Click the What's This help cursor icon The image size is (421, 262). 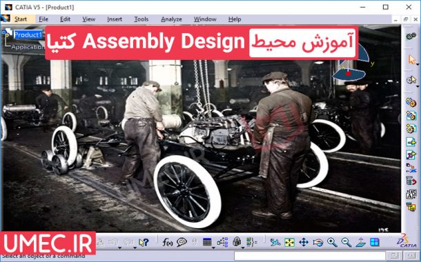pos(144,243)
